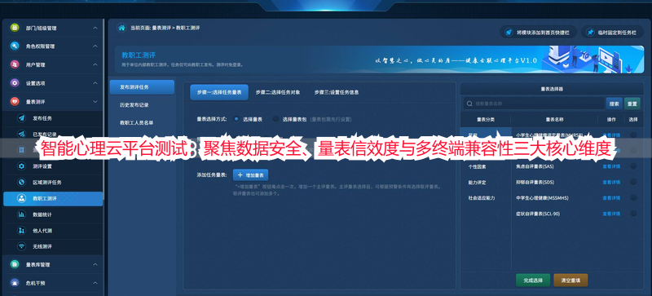
Task: Click the 量表选择器 panel title
Action: (552, 89)
